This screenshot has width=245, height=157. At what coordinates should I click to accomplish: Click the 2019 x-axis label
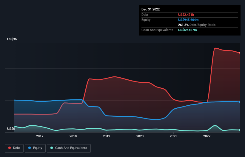107,136
